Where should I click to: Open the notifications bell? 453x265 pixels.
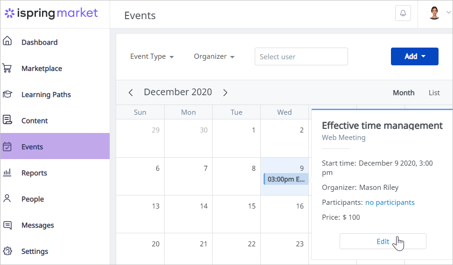pyautogui.click(x=403, y=13)
